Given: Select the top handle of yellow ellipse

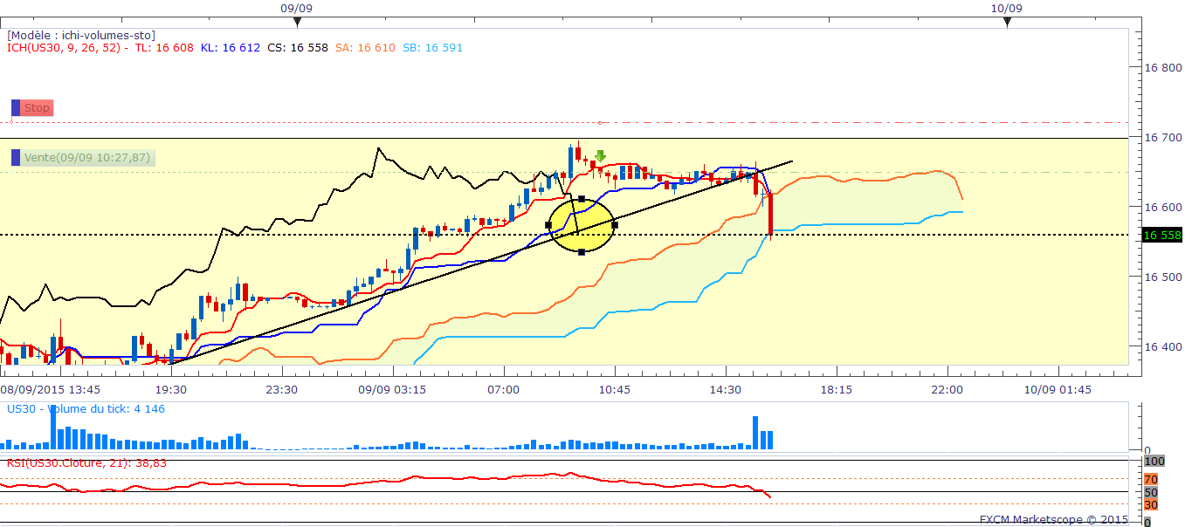Looking at the screenshot, I should click(x=582, y=199).
